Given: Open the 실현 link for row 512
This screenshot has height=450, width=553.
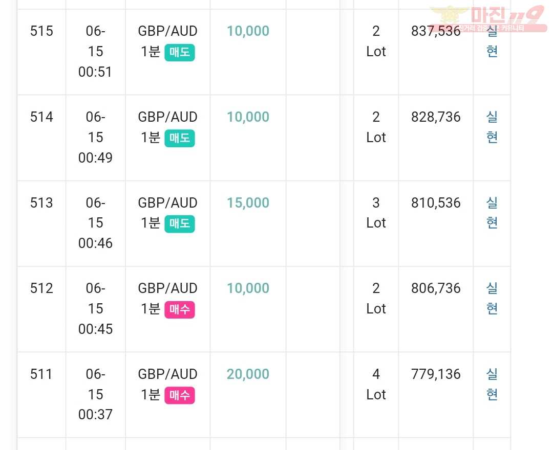Looking at the screenshot, I should click(x=492, y=298).
